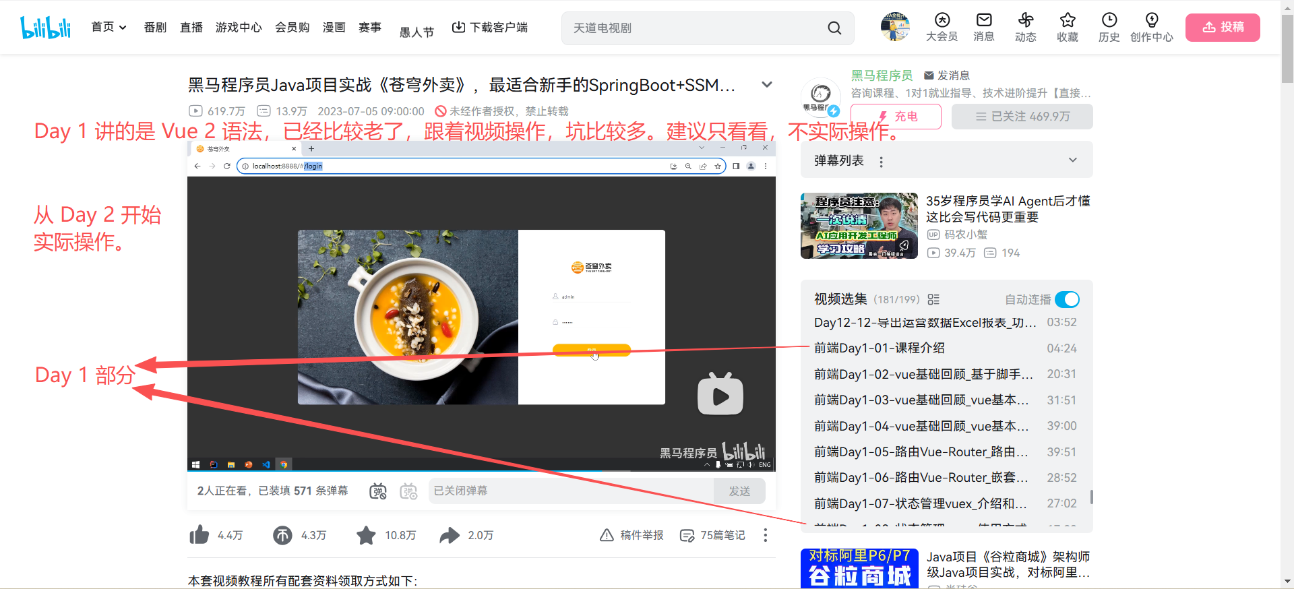
Task: Go to 直播 section
Action: [x=191, y=27]
